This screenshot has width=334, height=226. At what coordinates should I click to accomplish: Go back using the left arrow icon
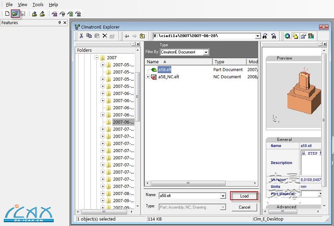[127, 37]
